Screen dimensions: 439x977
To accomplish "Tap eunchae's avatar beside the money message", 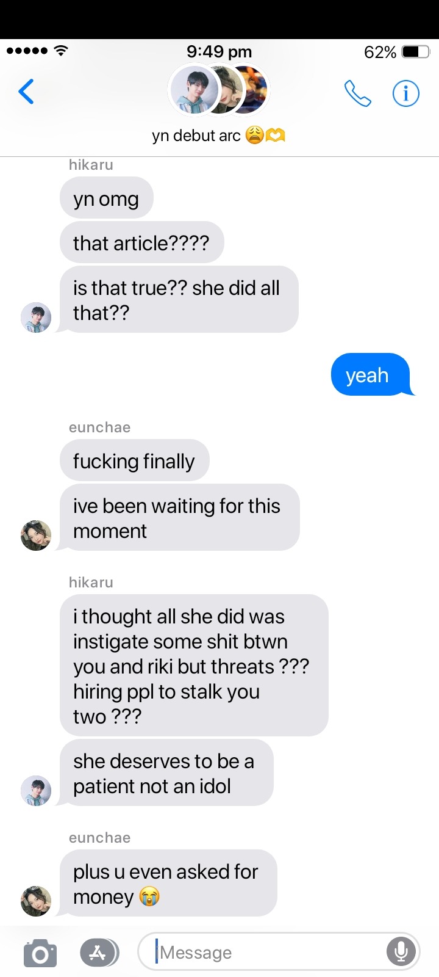I will coord(36,901).
